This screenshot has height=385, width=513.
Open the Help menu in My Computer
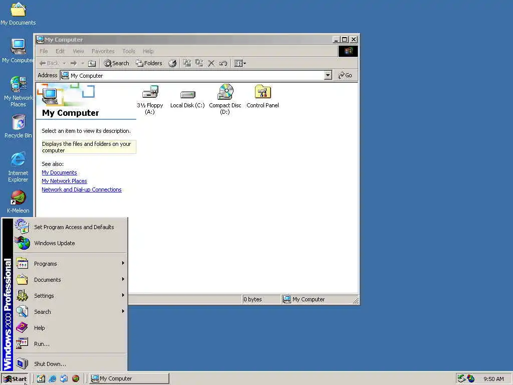(x=148, y=51)
